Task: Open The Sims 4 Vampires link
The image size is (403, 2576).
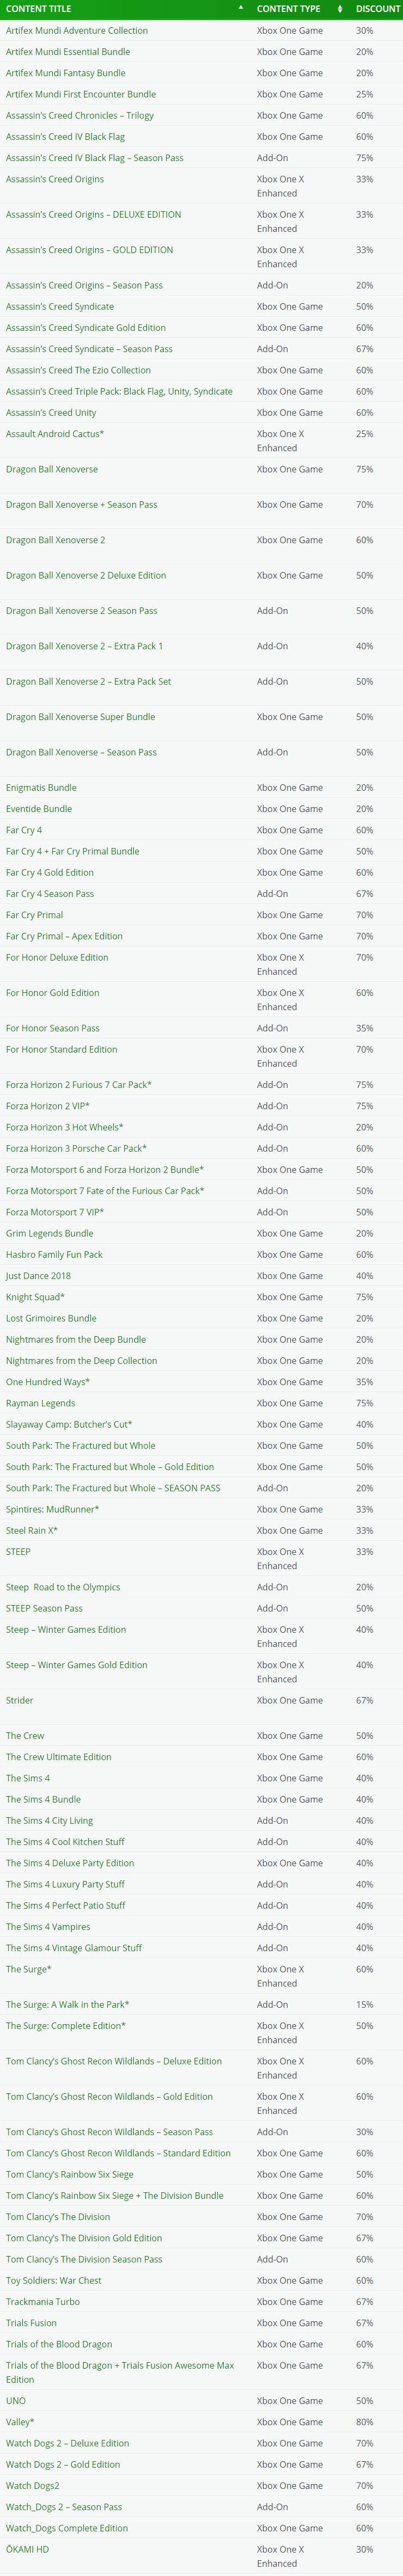Action: click(48, 1927)
